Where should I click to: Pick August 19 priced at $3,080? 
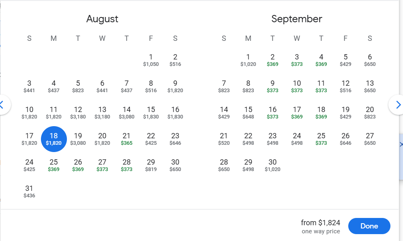(x=78, y=139)
